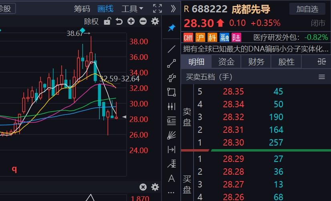The width and height of the screenshot is (331, 201).
Task: Click the 32.59-32.64 gap label
Action: tap(119, 79)
